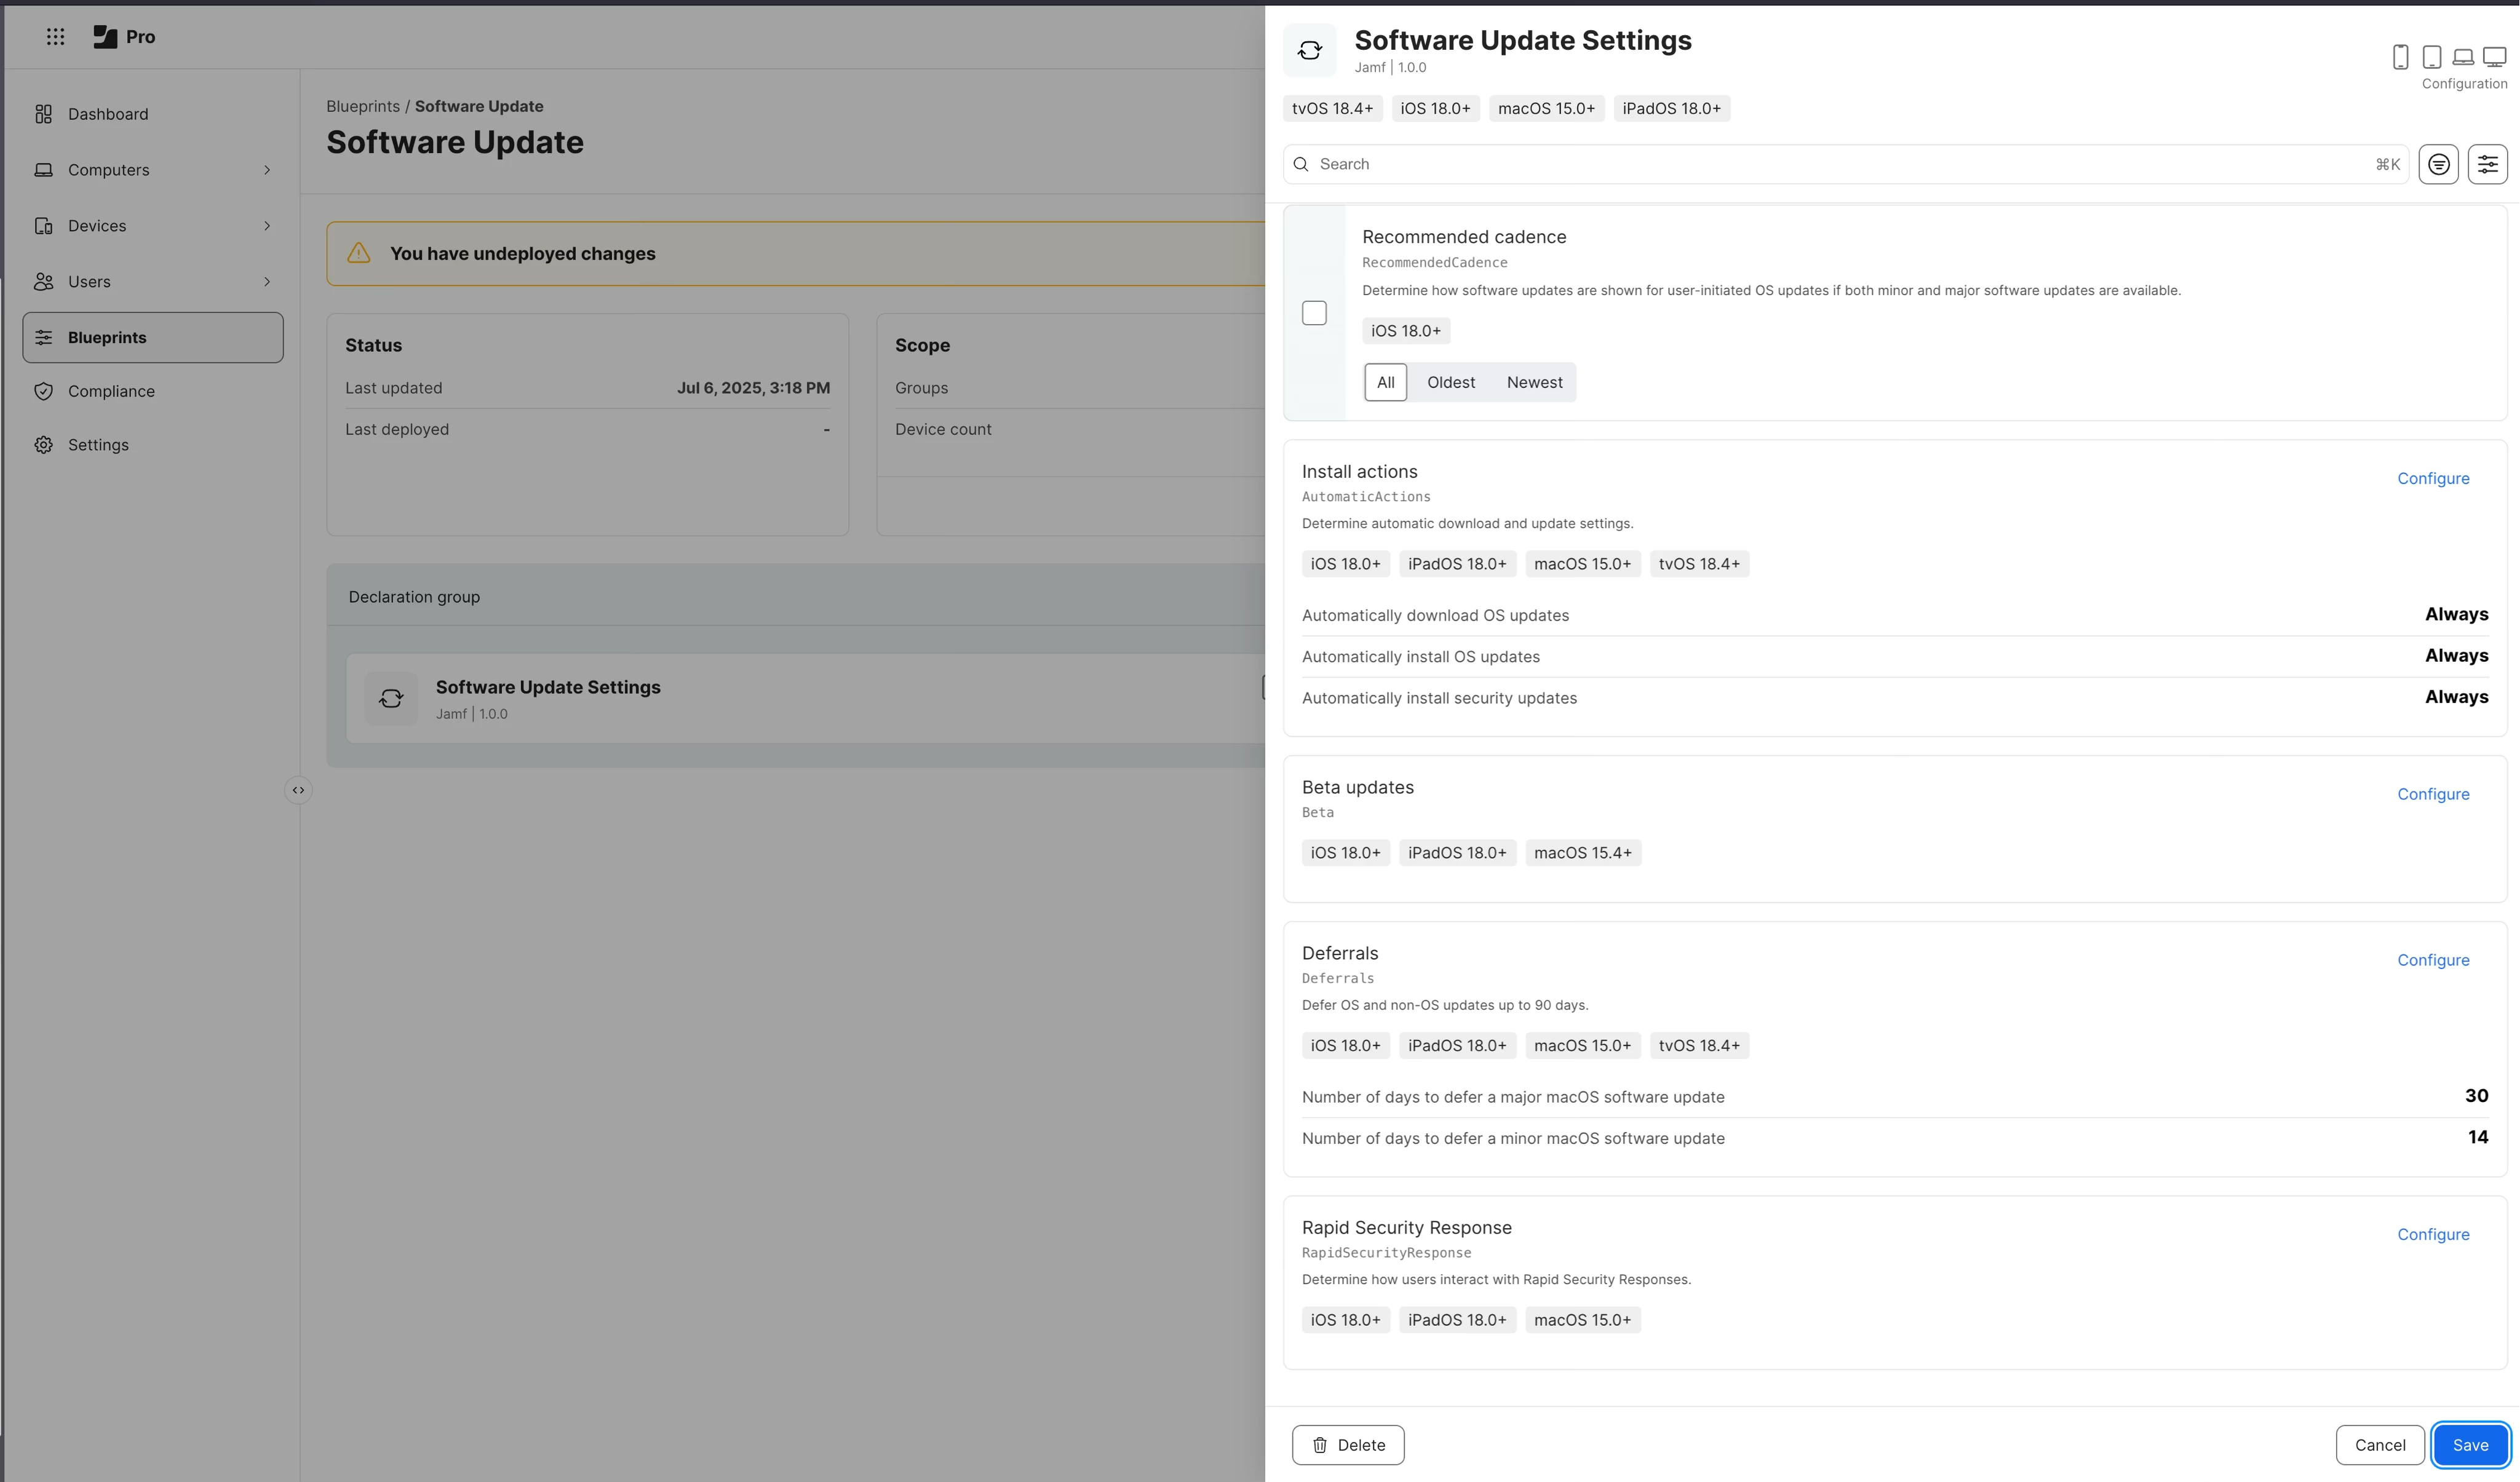This screenshot has width=2520, height=1482.
Task: Click the search magnifier icon
Action: click(1301, 164)
